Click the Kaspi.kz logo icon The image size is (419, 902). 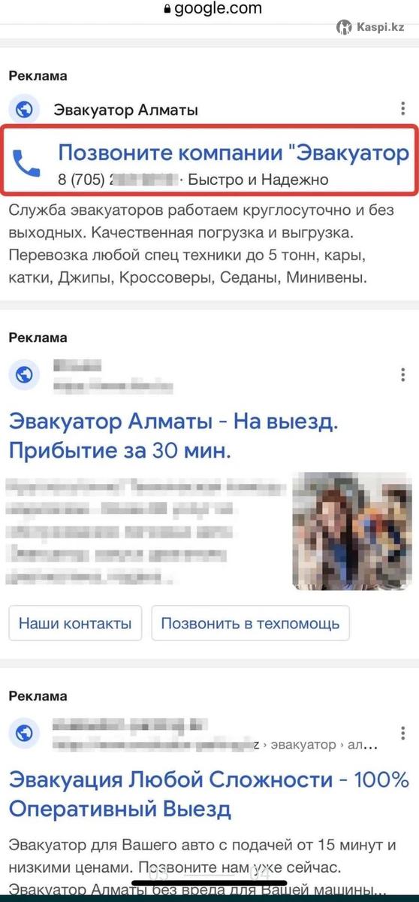tap(345, 27)
